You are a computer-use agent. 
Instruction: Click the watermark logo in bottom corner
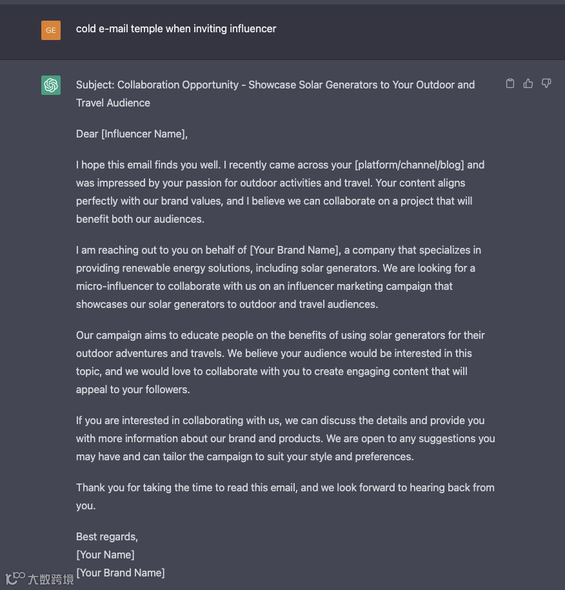[40, 578]
